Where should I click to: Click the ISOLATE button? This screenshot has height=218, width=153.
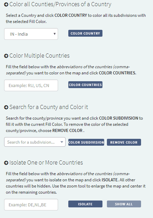[x=85, y=204]
